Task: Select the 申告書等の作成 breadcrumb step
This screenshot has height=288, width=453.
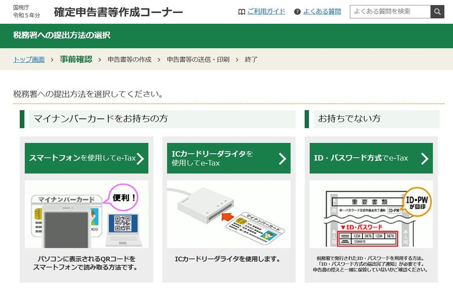Action: pos(130,60)
